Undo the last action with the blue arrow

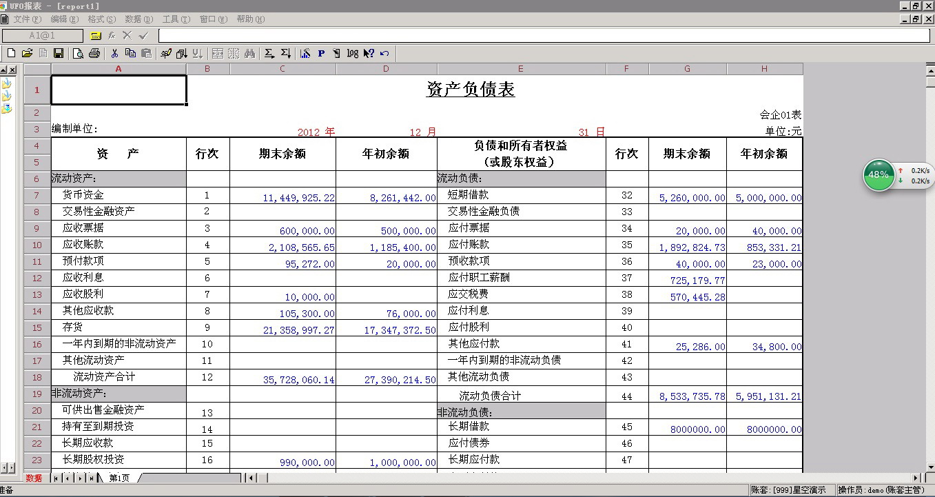[384, 53]
